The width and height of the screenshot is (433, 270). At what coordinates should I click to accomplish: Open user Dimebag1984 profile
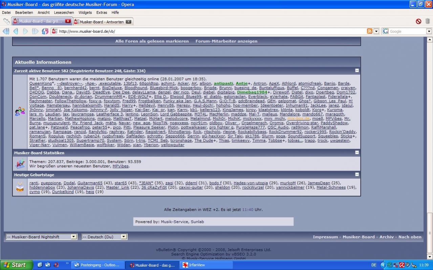[x=252, y=92]
